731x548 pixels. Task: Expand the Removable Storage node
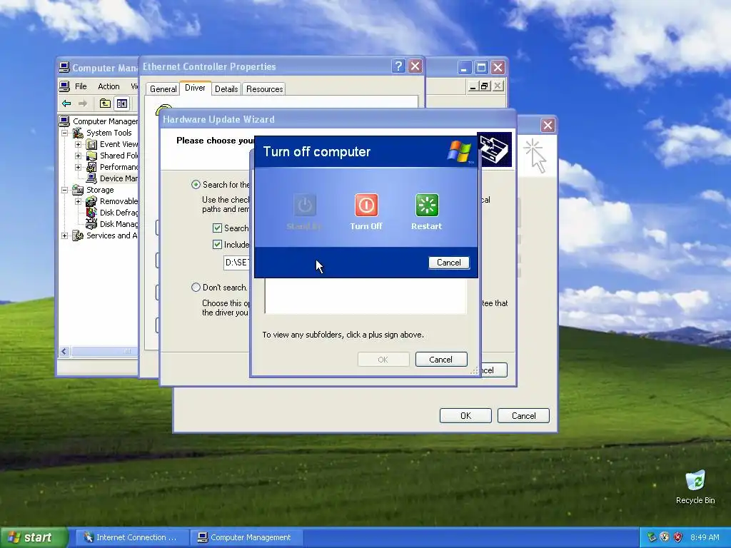pyautogui.click(x=79, y=201)
